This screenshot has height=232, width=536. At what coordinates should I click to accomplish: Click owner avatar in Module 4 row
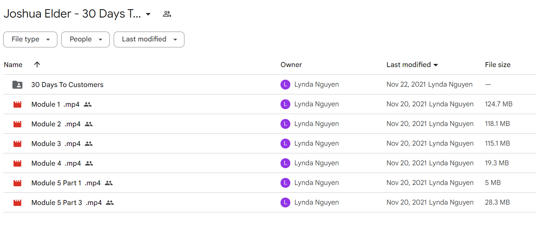pos(285,163)
